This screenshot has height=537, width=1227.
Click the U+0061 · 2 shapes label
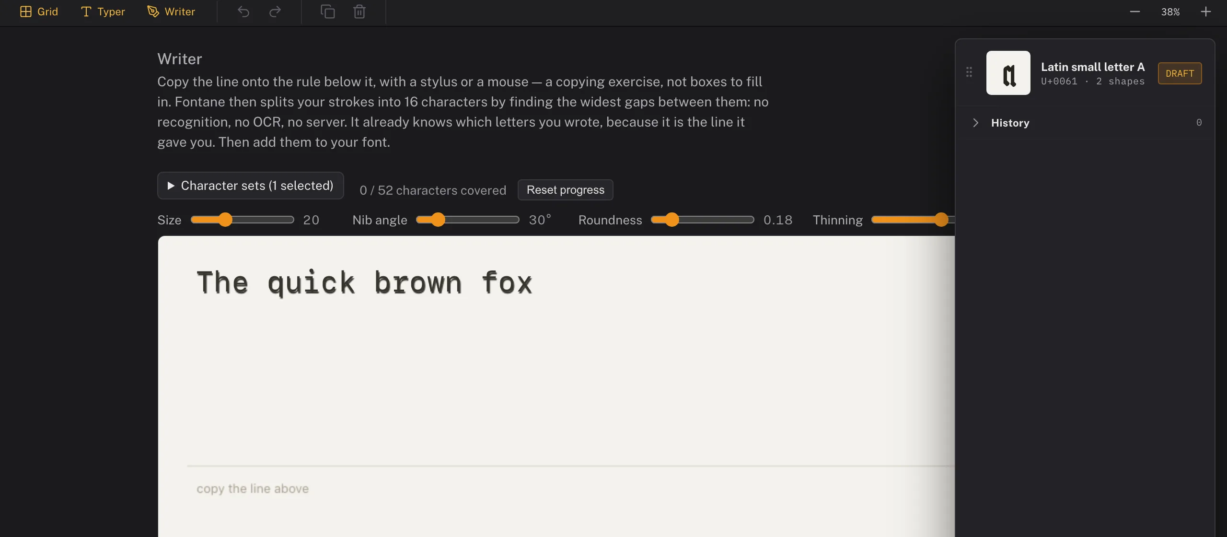click(1093, 82)
